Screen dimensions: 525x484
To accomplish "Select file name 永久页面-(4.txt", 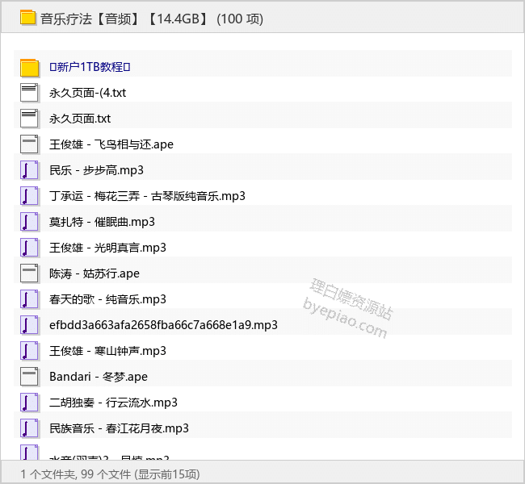I will [x=88, y=93].
